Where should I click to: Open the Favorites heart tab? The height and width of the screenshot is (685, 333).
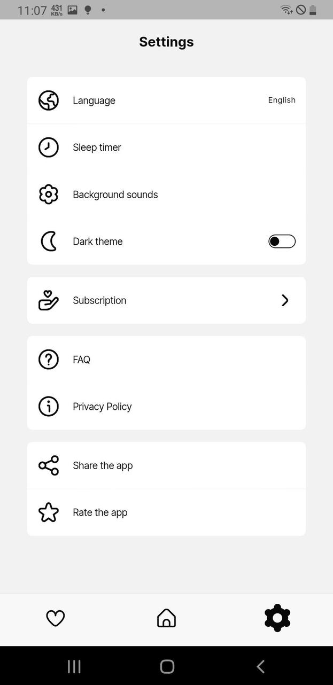tap(56, 618)
